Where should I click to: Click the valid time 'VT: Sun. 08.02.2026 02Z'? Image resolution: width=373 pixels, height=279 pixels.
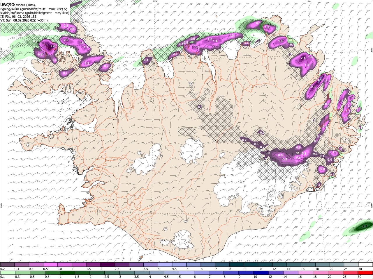point(18,20)
